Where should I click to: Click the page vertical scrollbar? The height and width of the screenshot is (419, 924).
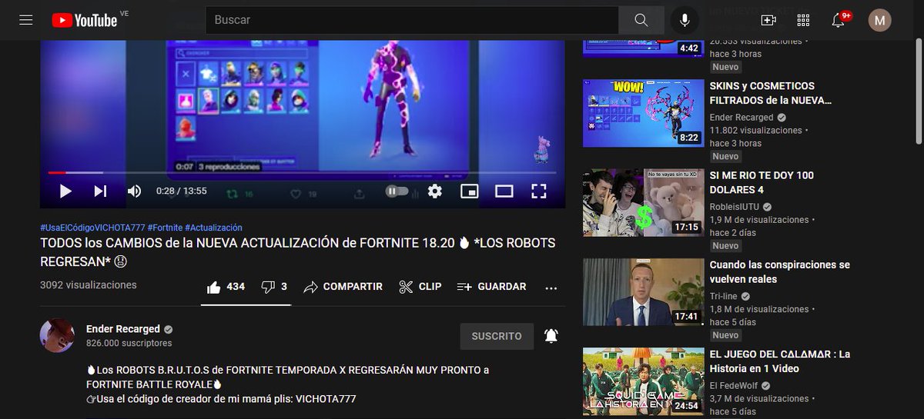[918, 91]
